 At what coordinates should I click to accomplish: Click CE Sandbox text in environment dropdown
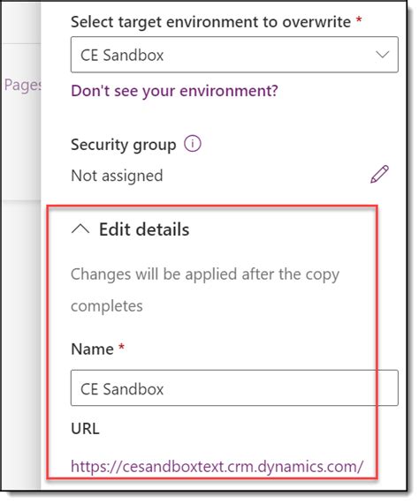tap(122, 55)
